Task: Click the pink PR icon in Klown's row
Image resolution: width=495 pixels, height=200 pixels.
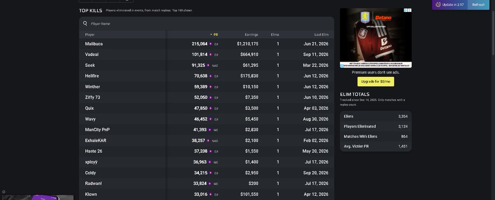Action: 211,194
